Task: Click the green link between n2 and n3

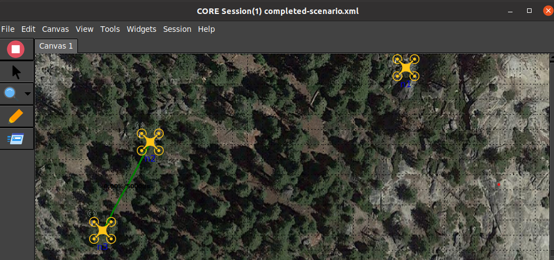Action: click(126, 186)
